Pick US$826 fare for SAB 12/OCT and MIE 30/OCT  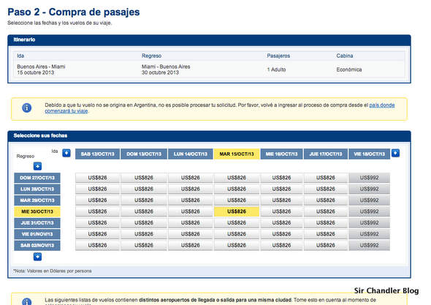[x=97, y=211]
